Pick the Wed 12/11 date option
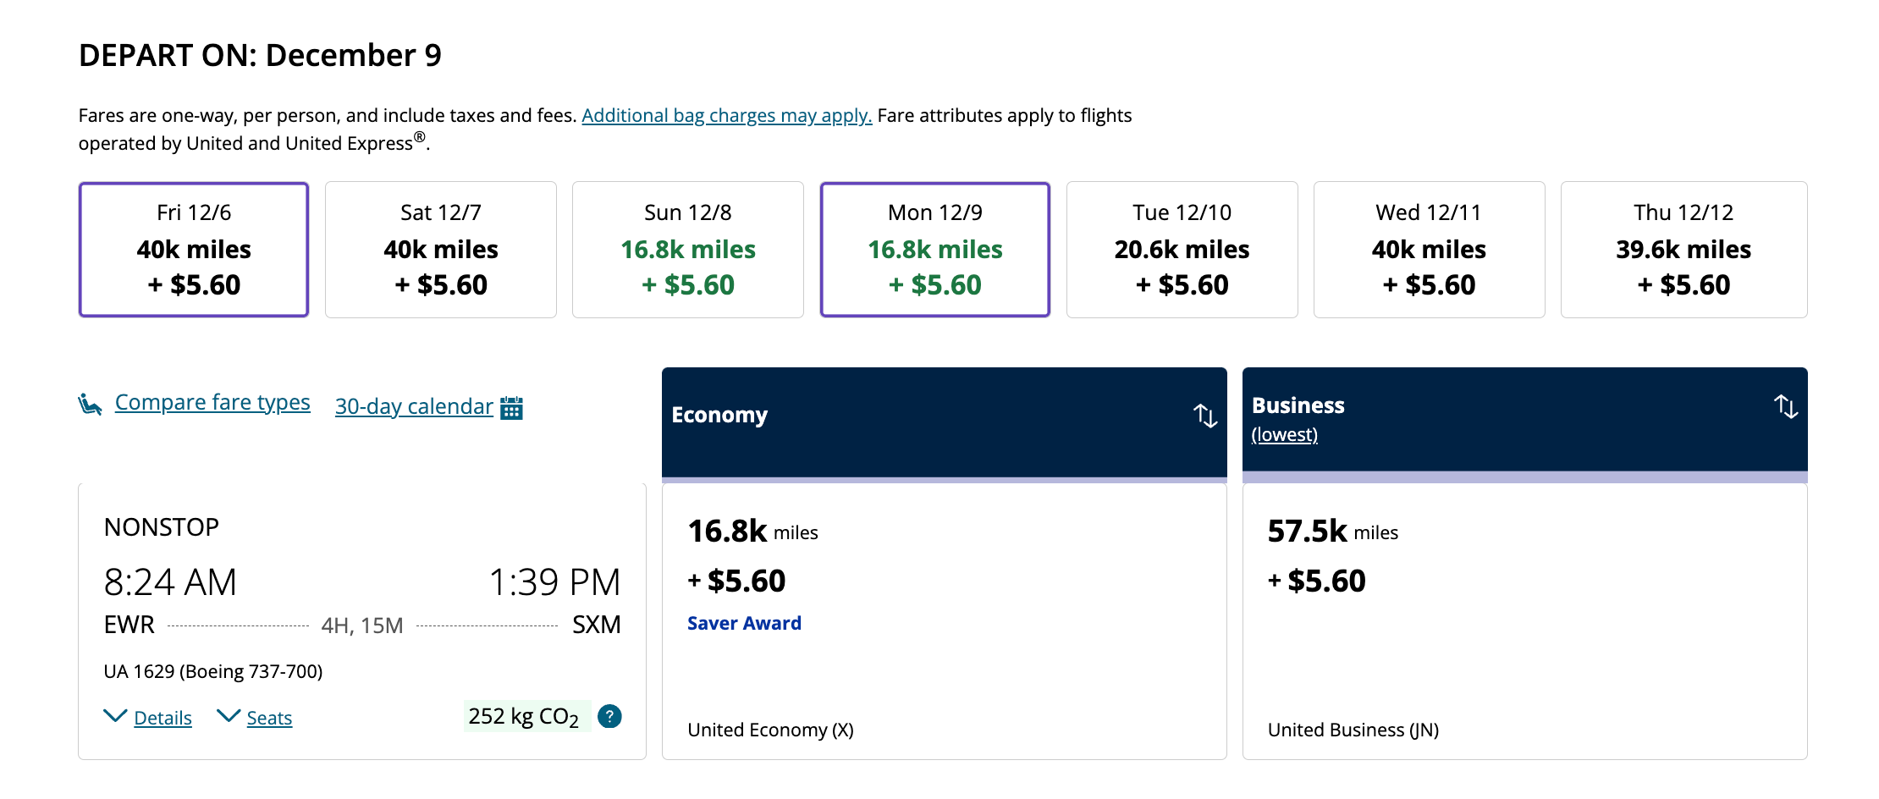This screenshot has height=799, width=1879. (1430, 250)
